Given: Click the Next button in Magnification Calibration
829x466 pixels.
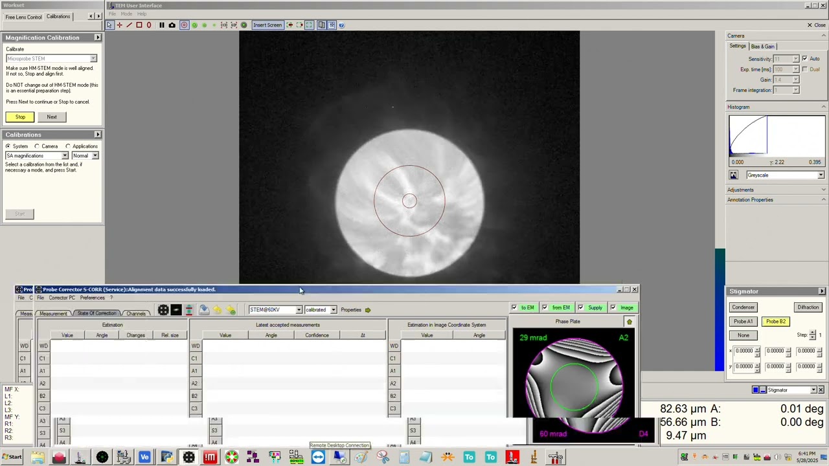Looking at the screenshot, I should [x=52, y=117].
